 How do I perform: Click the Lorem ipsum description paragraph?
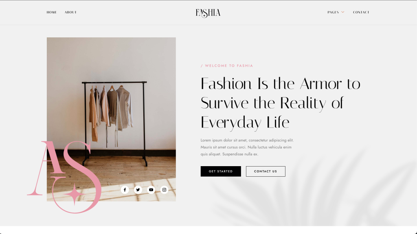tap(247, 147)
